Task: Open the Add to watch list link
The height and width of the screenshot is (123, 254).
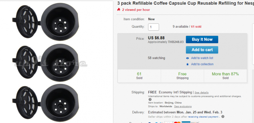Action: pos(202,58)
